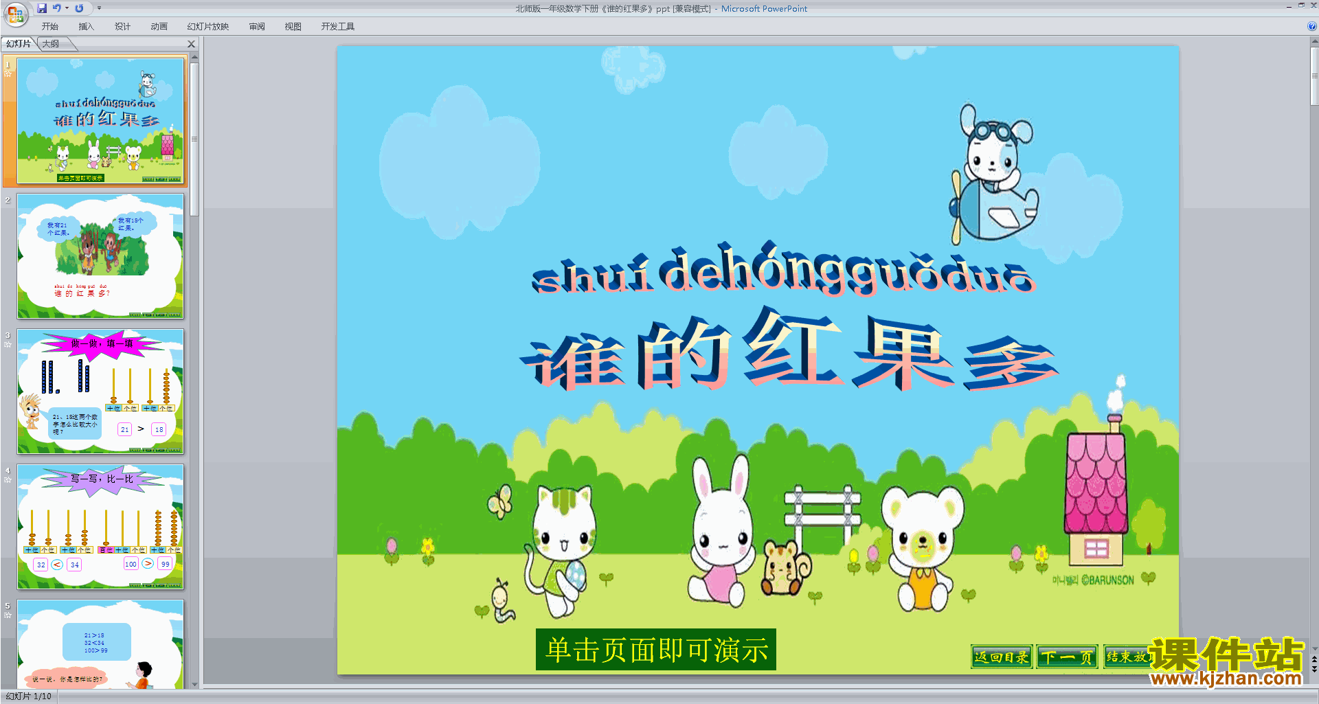Select the 谁的红果多 title WordArt
Viewport: 1319px width, 704px height.
point(789,350)
